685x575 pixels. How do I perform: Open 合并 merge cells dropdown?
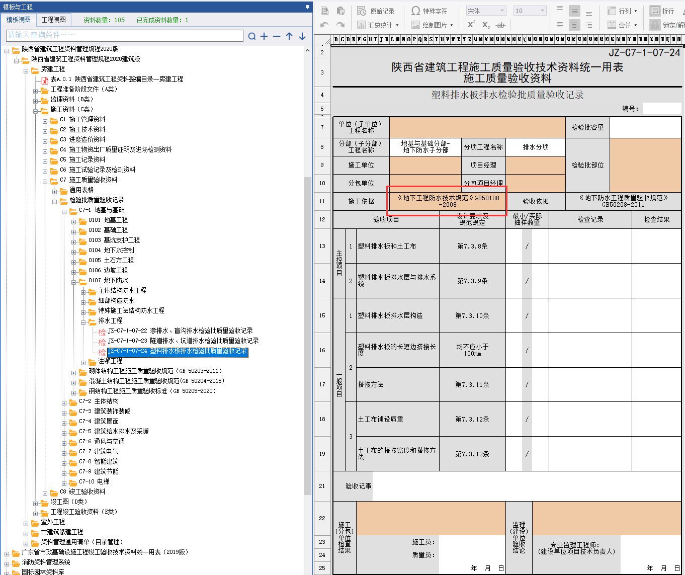pos(622,25)
